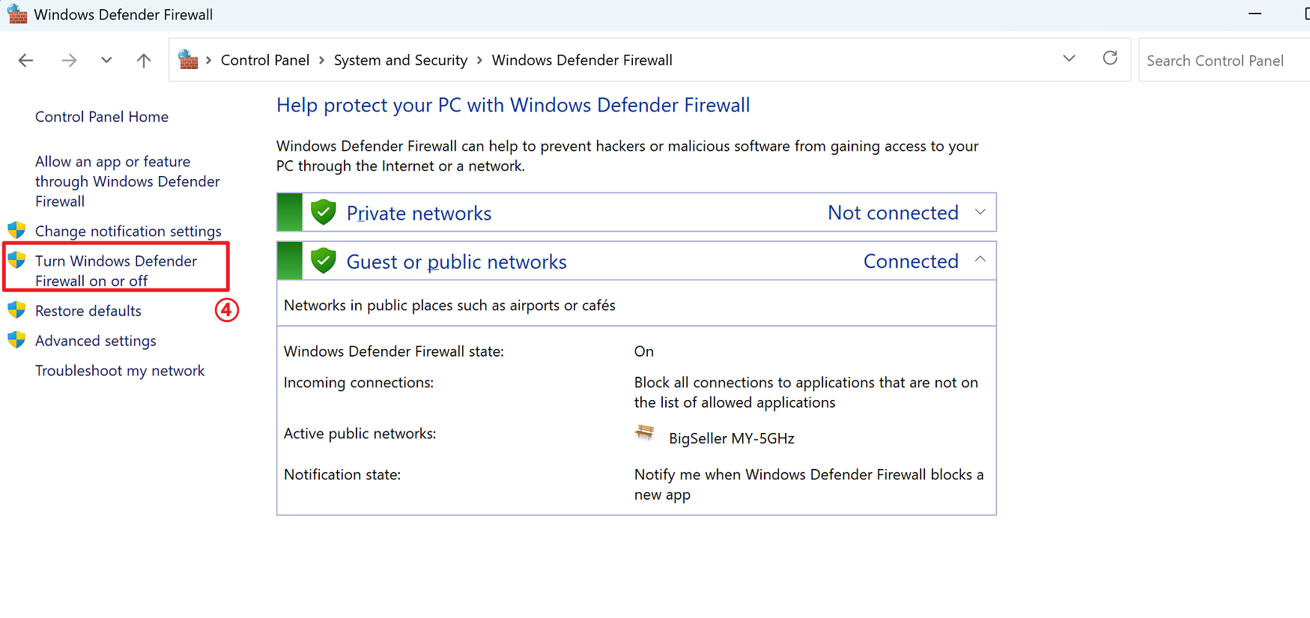Click the firewall icon in the address bar

(189, 60)
